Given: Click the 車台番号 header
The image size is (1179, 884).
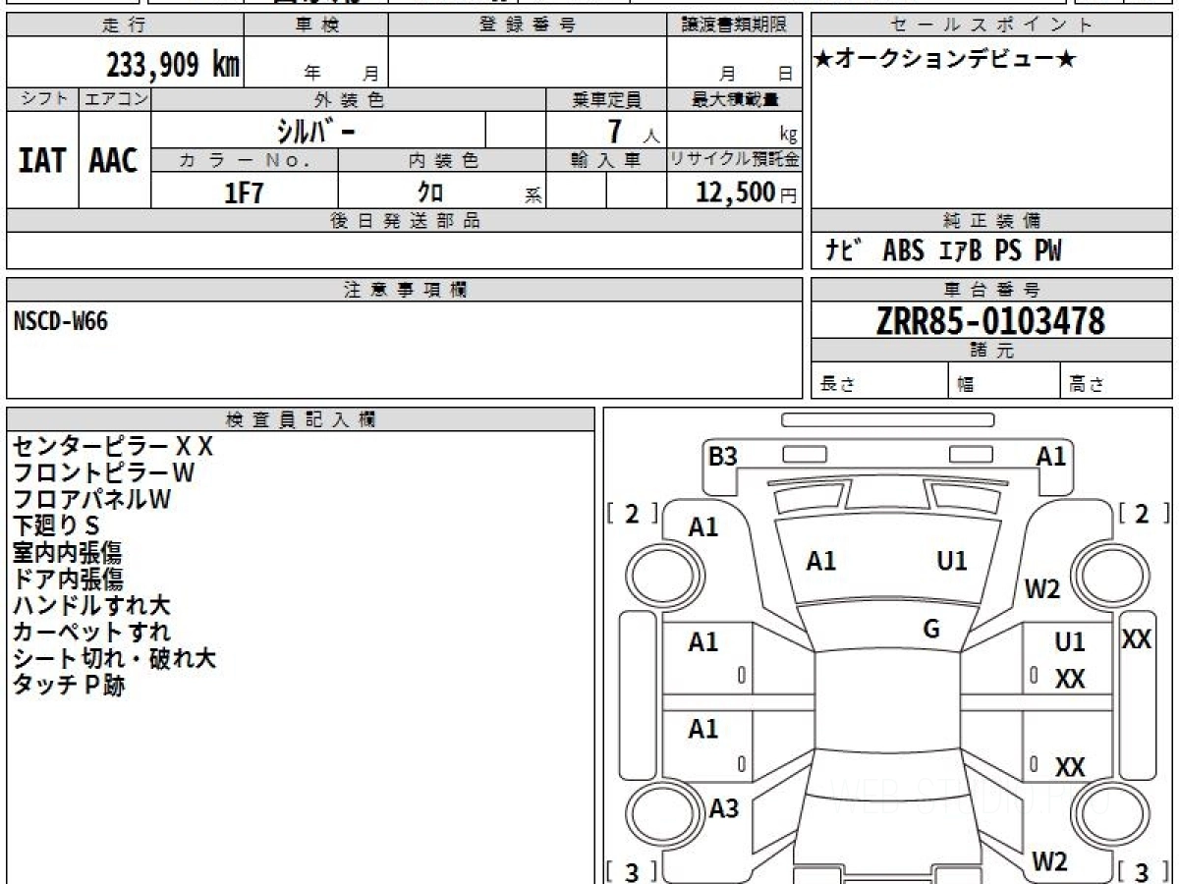Looking at the screenshot, I should tap(991, 290).
